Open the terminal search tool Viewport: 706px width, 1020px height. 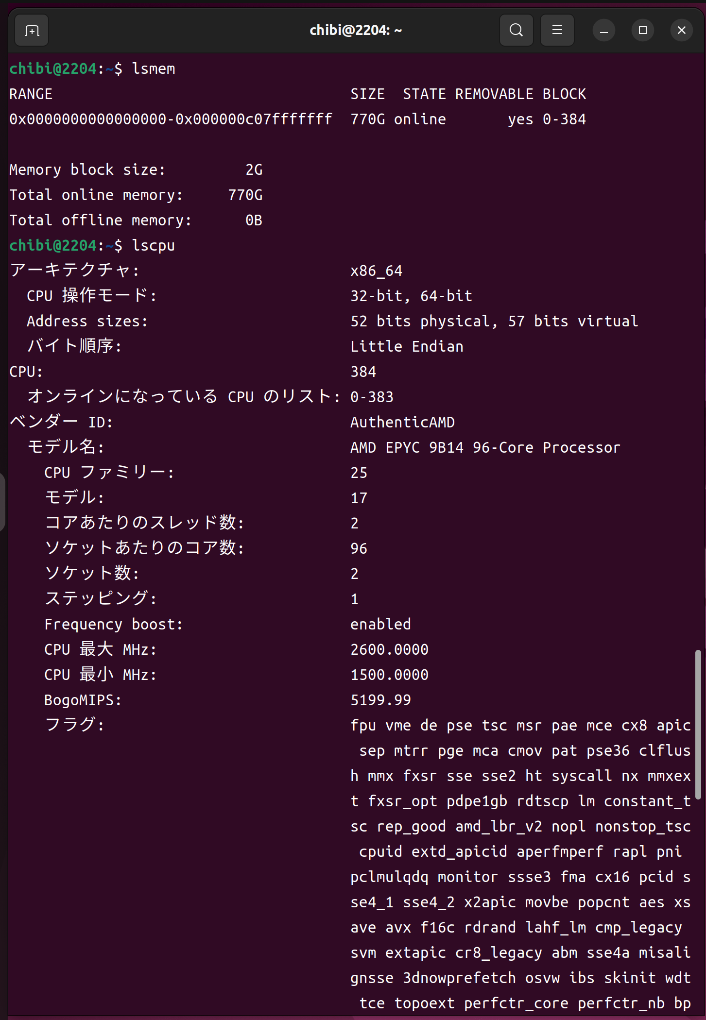point(516,31)
